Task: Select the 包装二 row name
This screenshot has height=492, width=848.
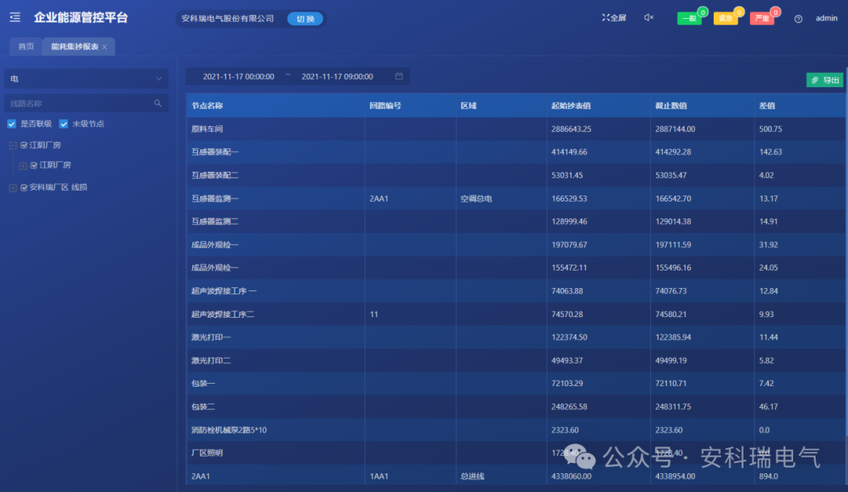Action: tap(203, 406)
